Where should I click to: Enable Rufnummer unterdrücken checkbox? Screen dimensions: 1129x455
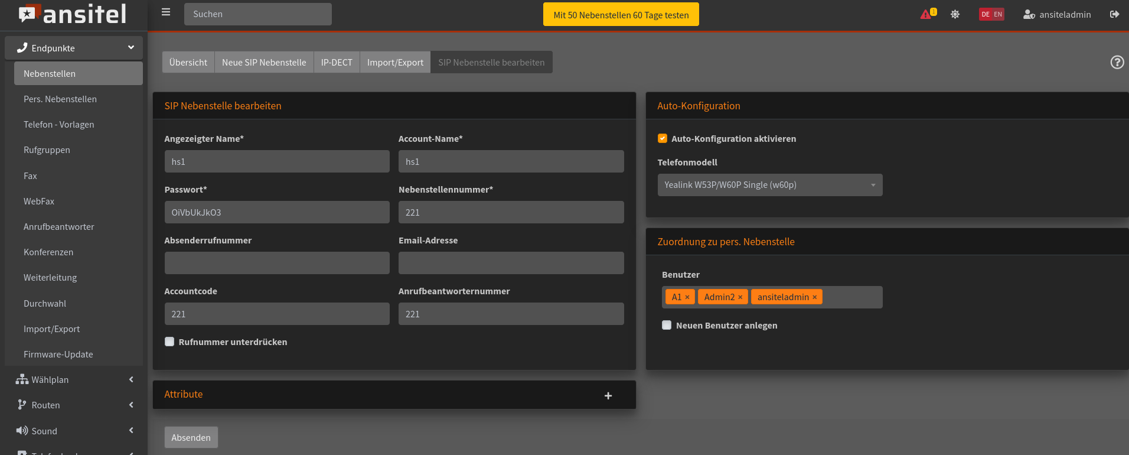click(169, 342)
